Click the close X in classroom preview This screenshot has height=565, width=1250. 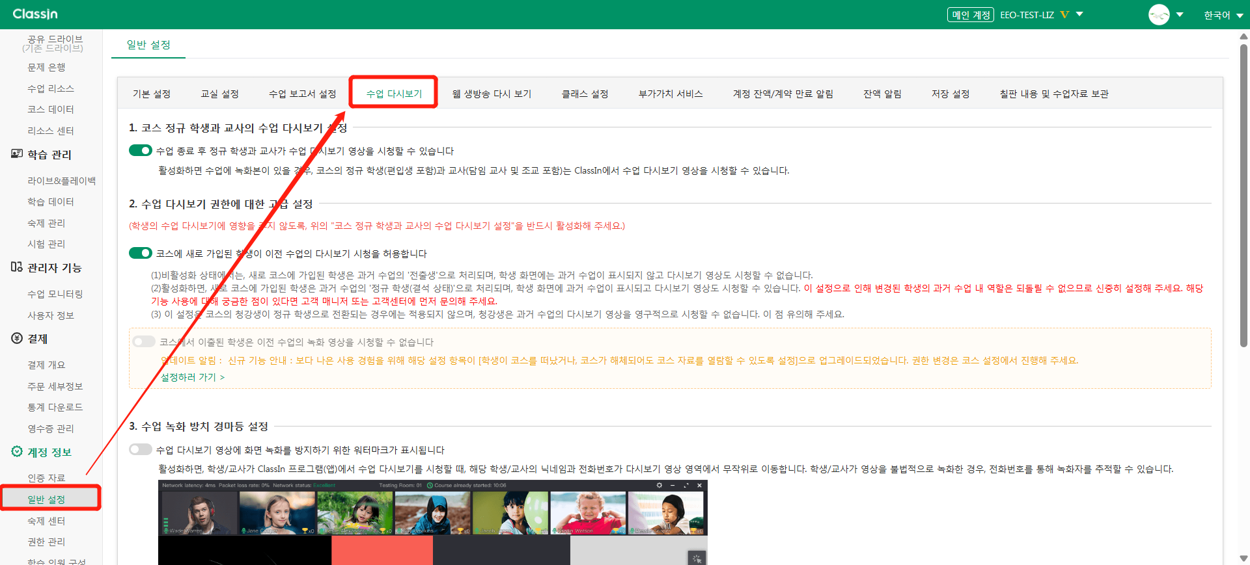[700, 485]
